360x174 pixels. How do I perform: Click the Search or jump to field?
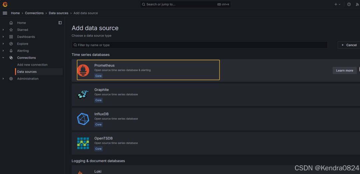coord(186,4)
